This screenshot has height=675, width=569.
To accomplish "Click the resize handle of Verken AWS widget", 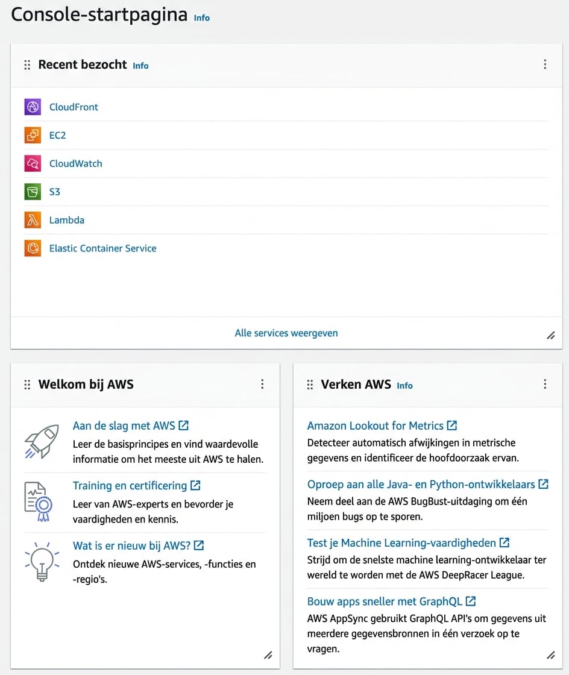I will 550,655.
